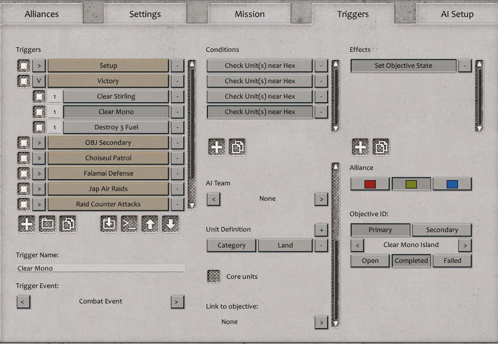The width and height of the screenshot is (498, 344).
Task: Select the last Check Unit(s) near Hex condition
Action: (260, 112)
